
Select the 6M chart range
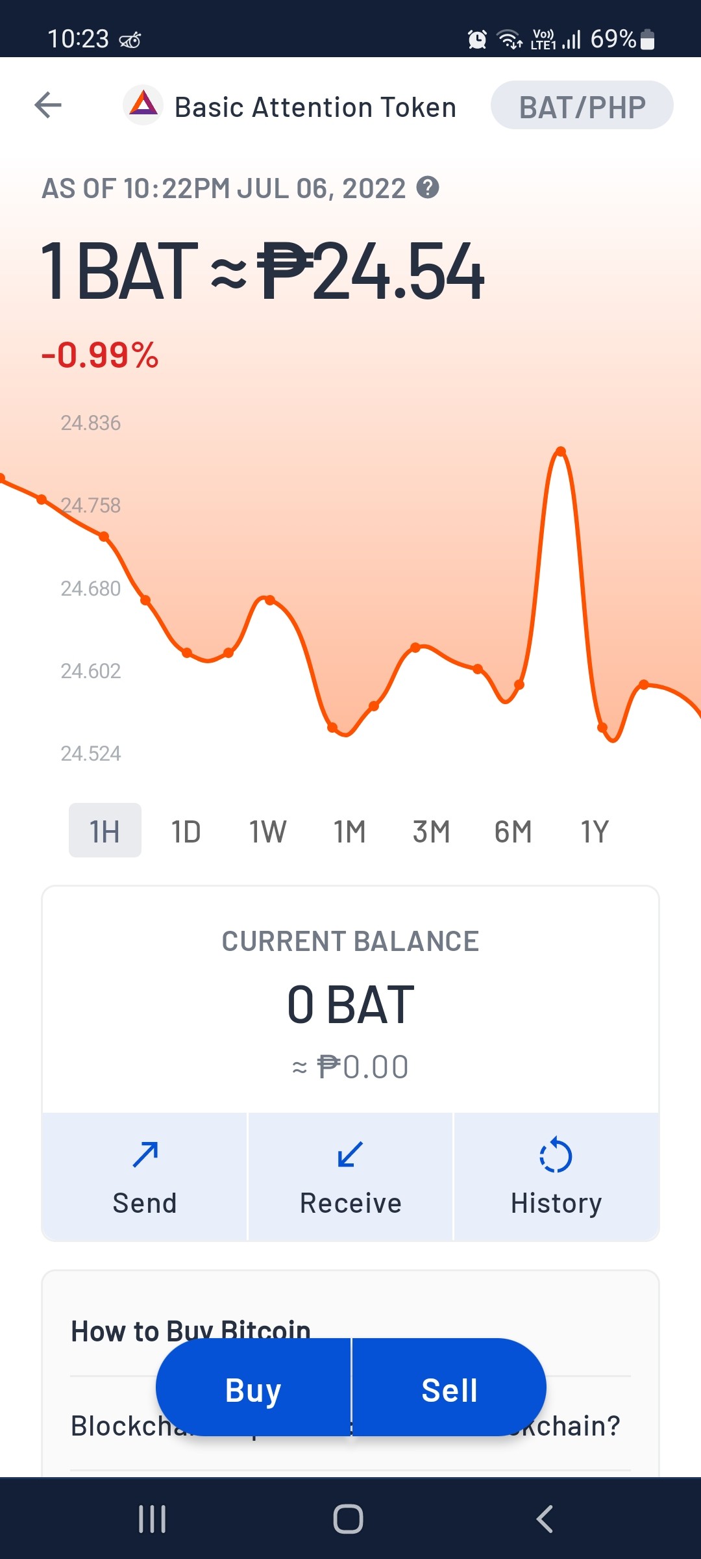pos(513,831)
